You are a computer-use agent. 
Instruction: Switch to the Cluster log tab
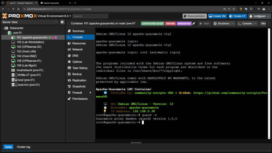pos(23,147)
